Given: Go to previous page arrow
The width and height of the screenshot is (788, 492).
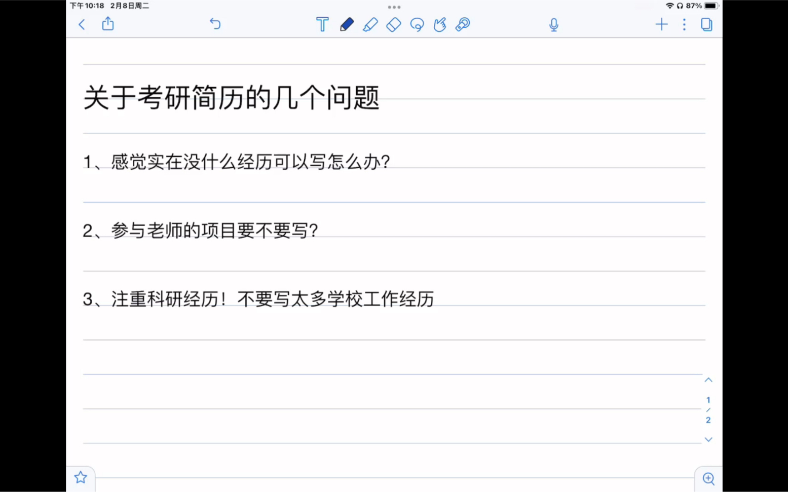Looking at the screenshot, I should 709,380.
